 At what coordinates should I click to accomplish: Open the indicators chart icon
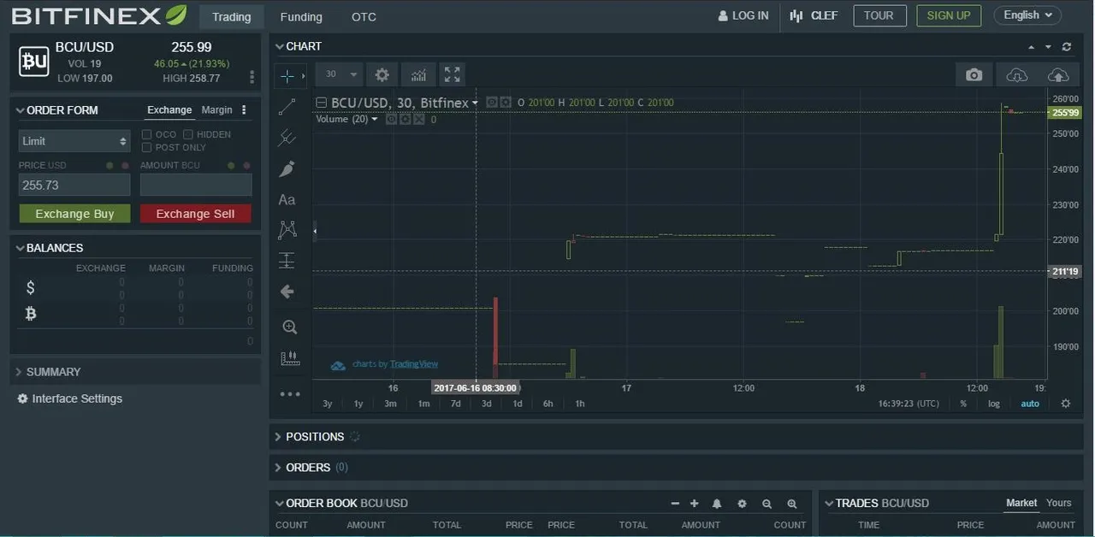(x=418, y=74)
